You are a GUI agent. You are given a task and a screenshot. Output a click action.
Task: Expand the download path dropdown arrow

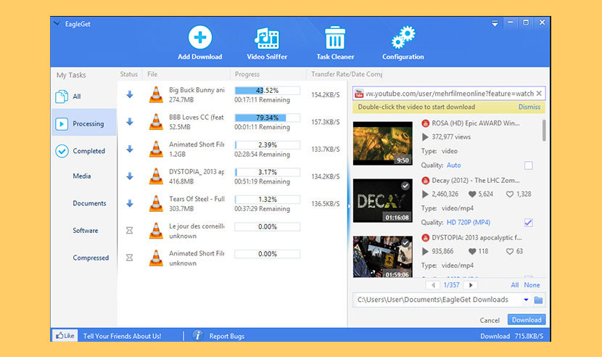click(x=525, y=300)
